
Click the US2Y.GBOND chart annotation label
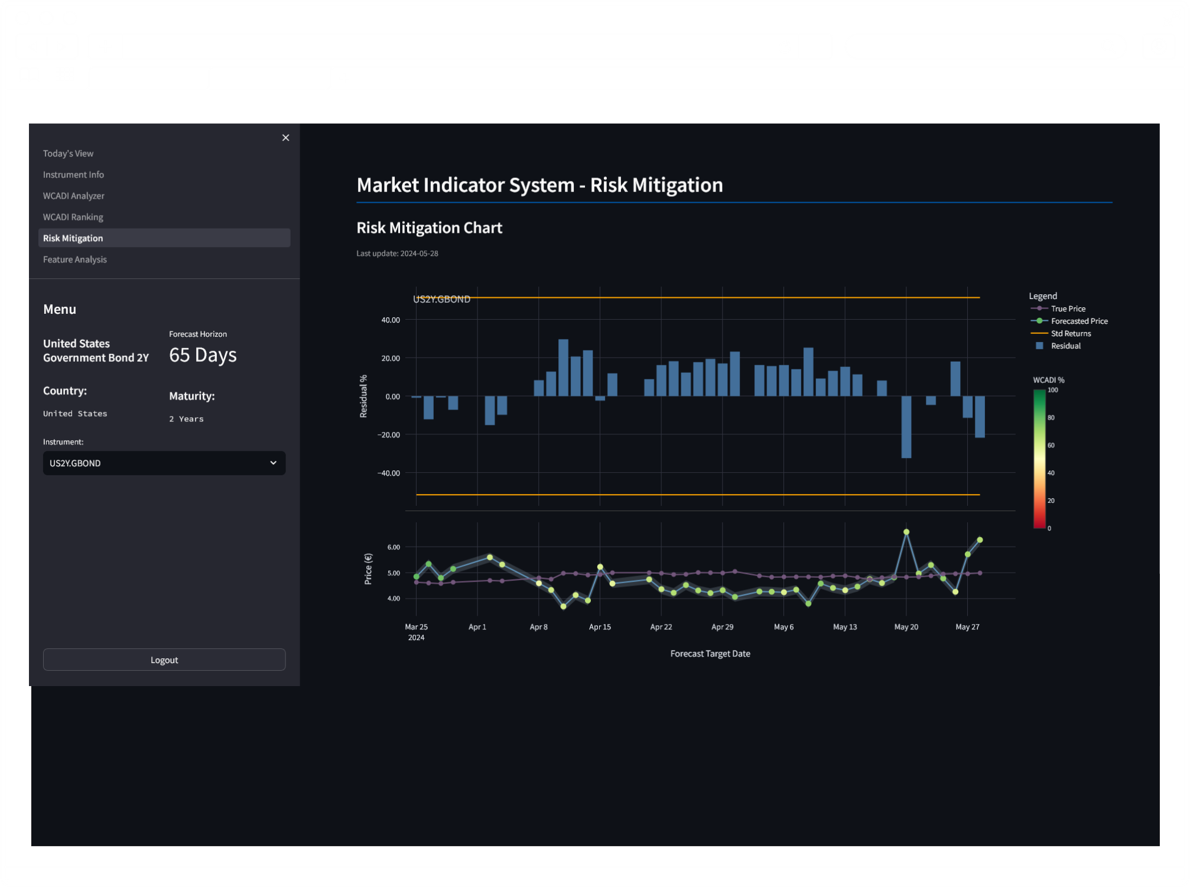click(441, 300)
